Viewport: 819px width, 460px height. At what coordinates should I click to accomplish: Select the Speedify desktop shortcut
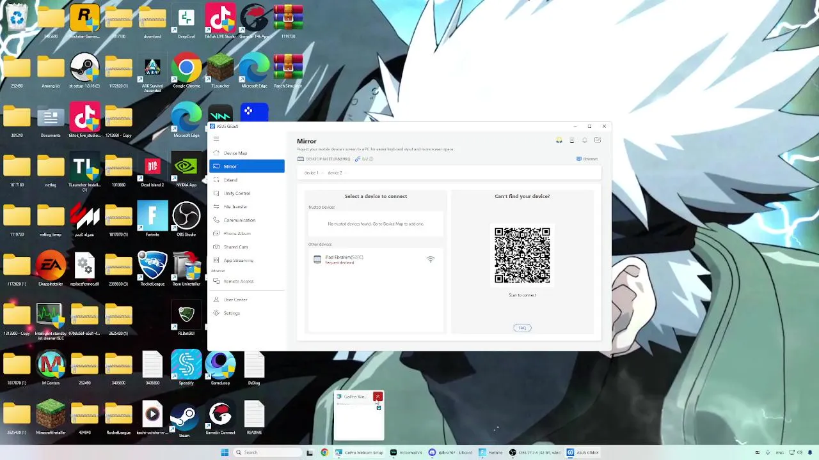click(x=186, y=367)
